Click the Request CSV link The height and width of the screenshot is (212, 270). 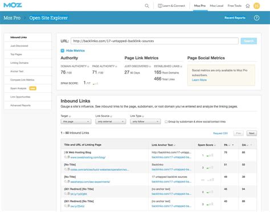(x=220, y=133)
